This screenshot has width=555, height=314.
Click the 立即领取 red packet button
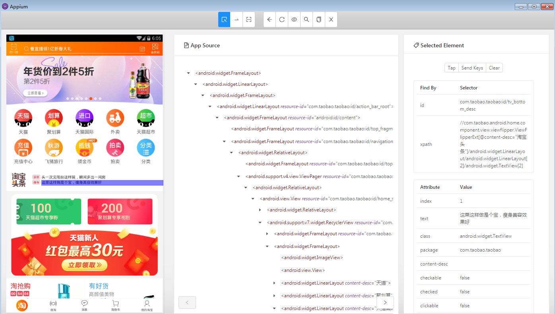pyautogui.click(x=84, y=264)
